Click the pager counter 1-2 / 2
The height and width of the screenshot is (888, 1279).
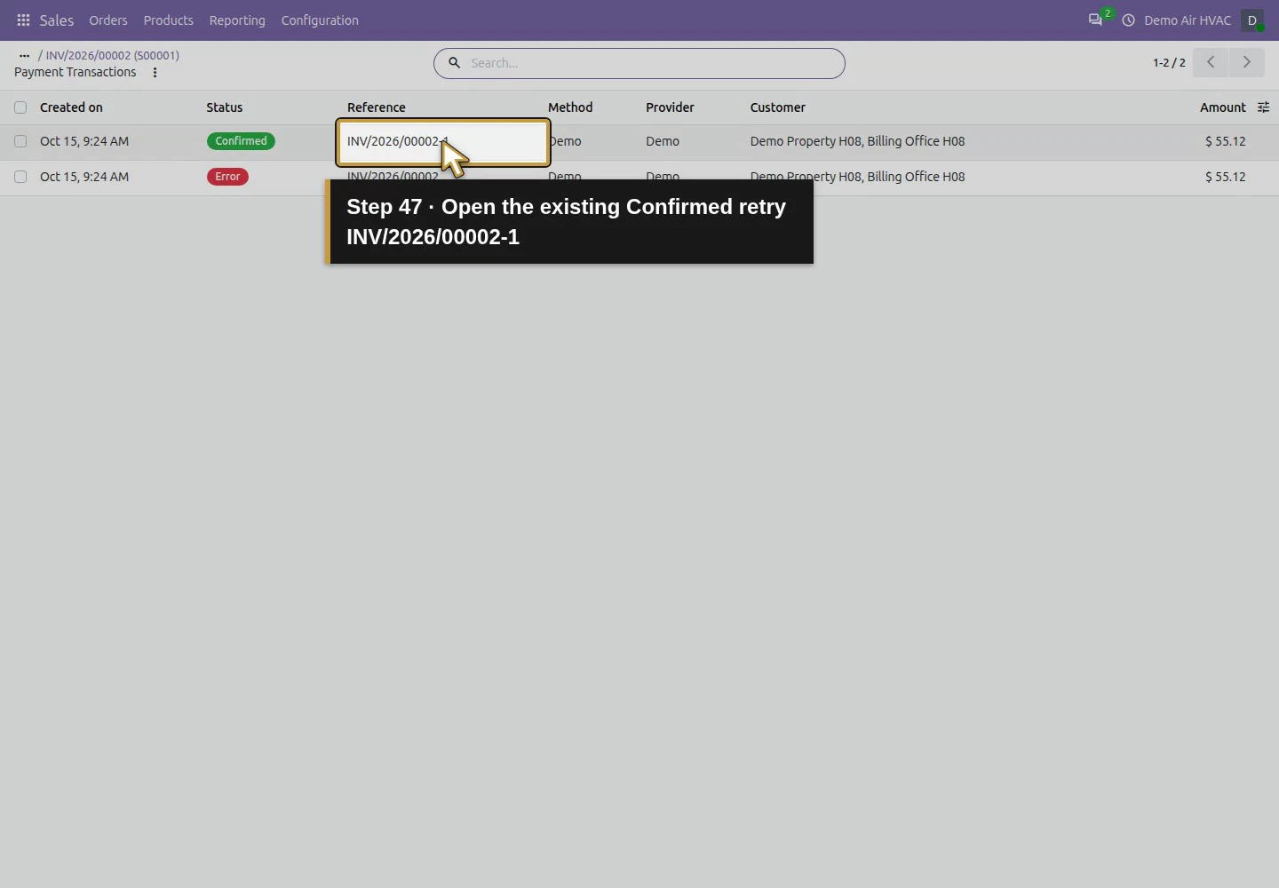click(1169, 63)
